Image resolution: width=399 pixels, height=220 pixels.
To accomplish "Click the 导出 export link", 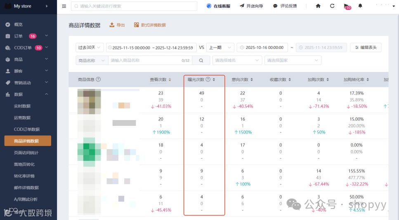I will coord(120,25).
